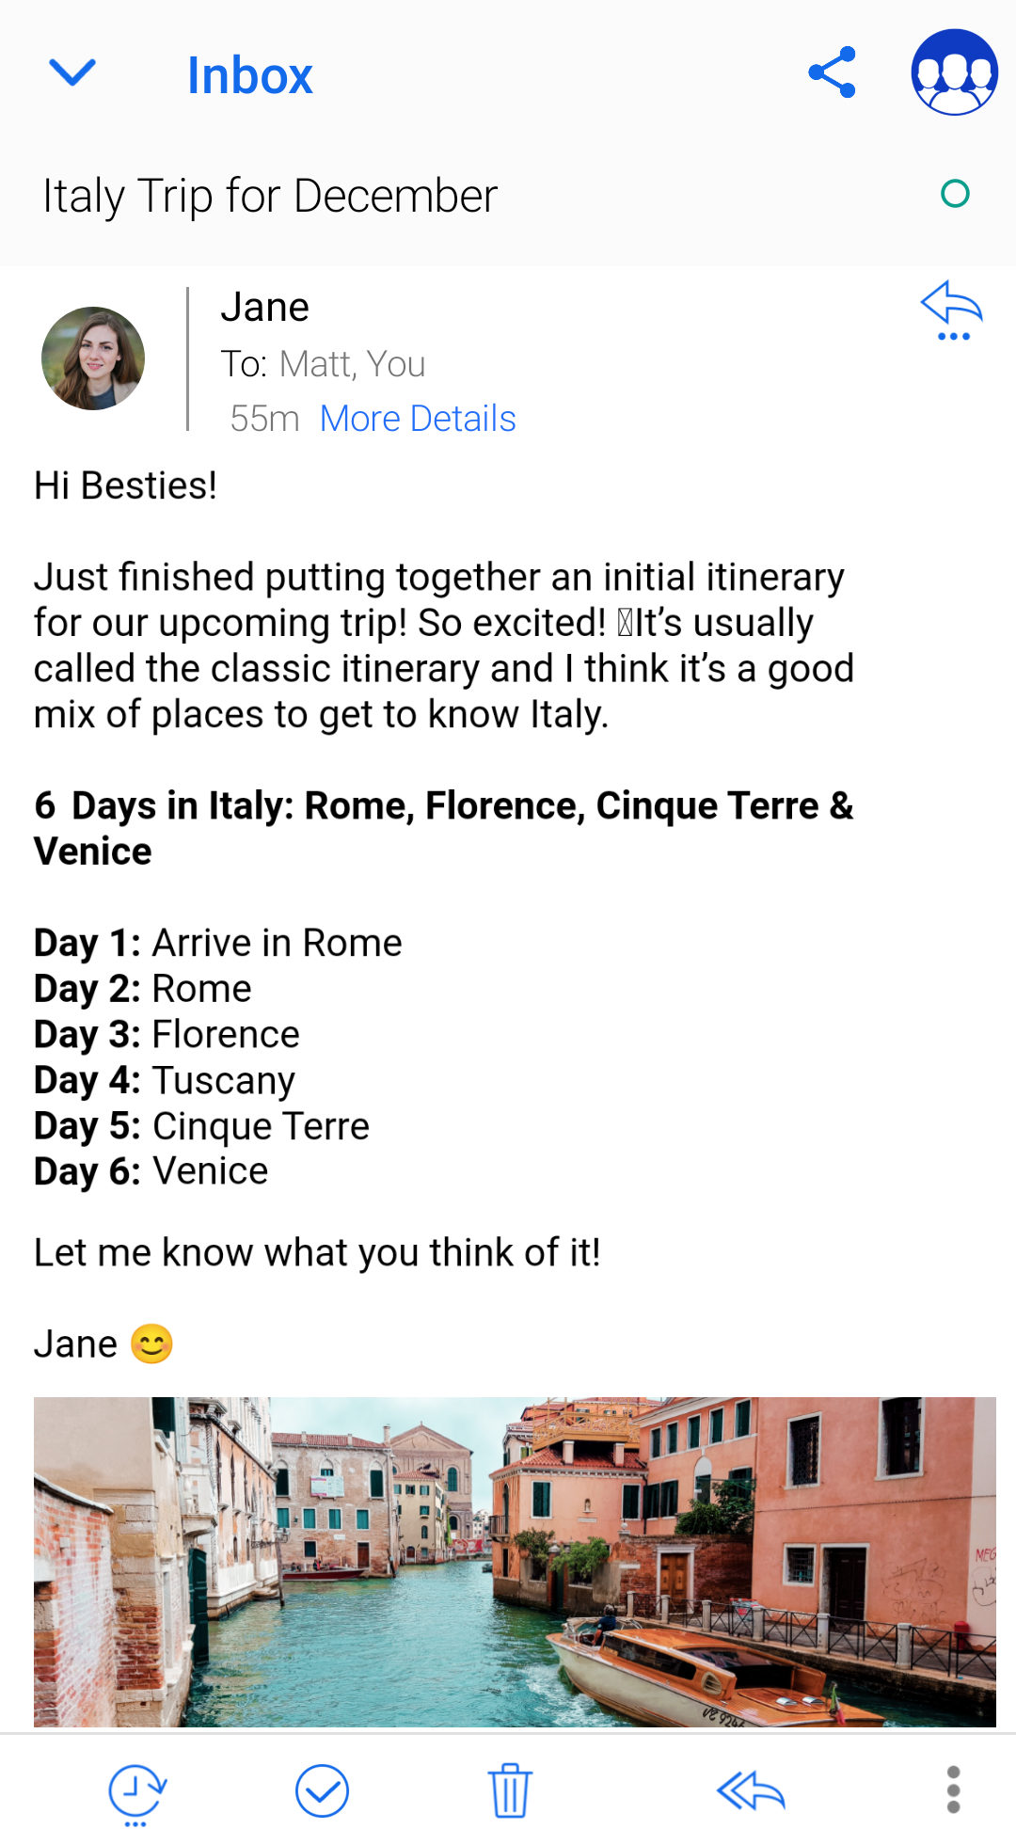
Task: Tap the reply all arrows icon
Action: 751,1790
